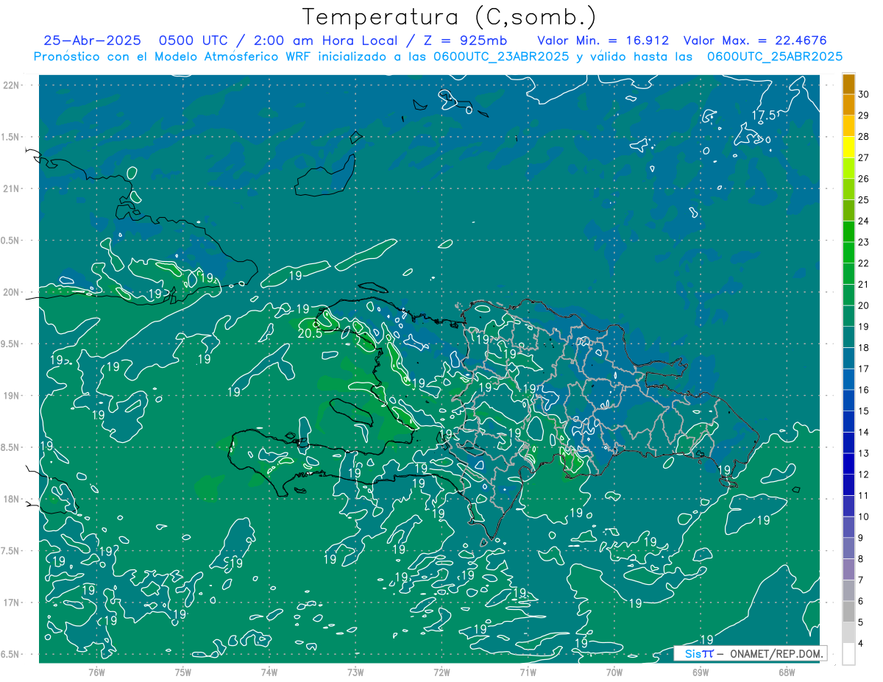Click the legend value '10'

[x=863, y=517]
